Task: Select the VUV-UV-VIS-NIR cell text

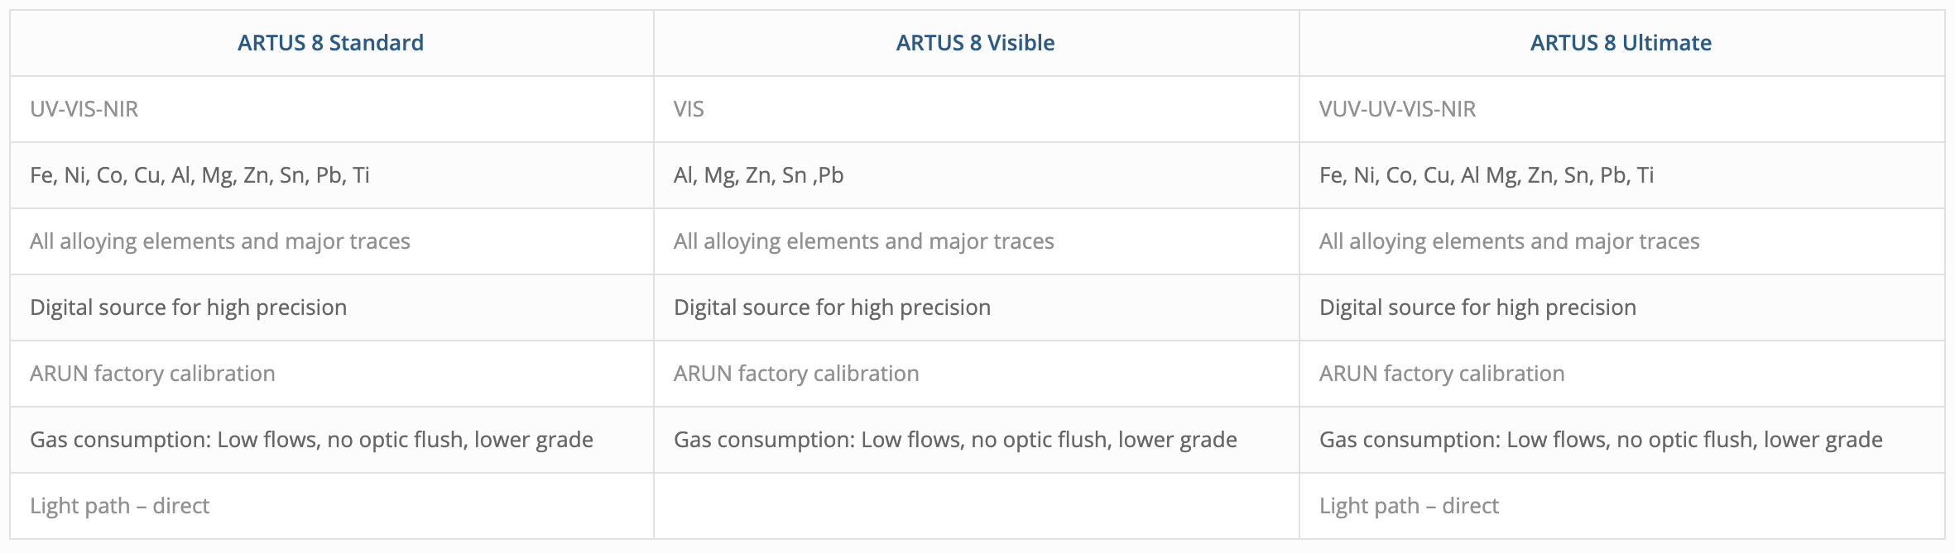Action: pyautogui.click(x=1397, y=109)
